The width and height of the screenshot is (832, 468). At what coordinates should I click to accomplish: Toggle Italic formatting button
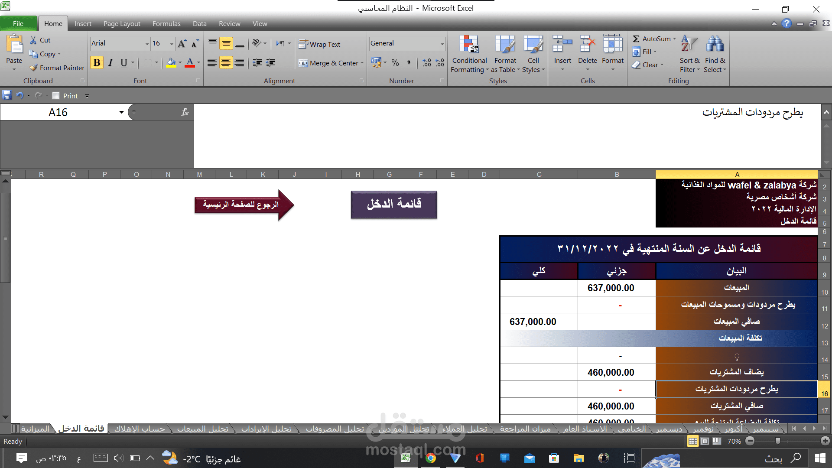coord(110,63)
